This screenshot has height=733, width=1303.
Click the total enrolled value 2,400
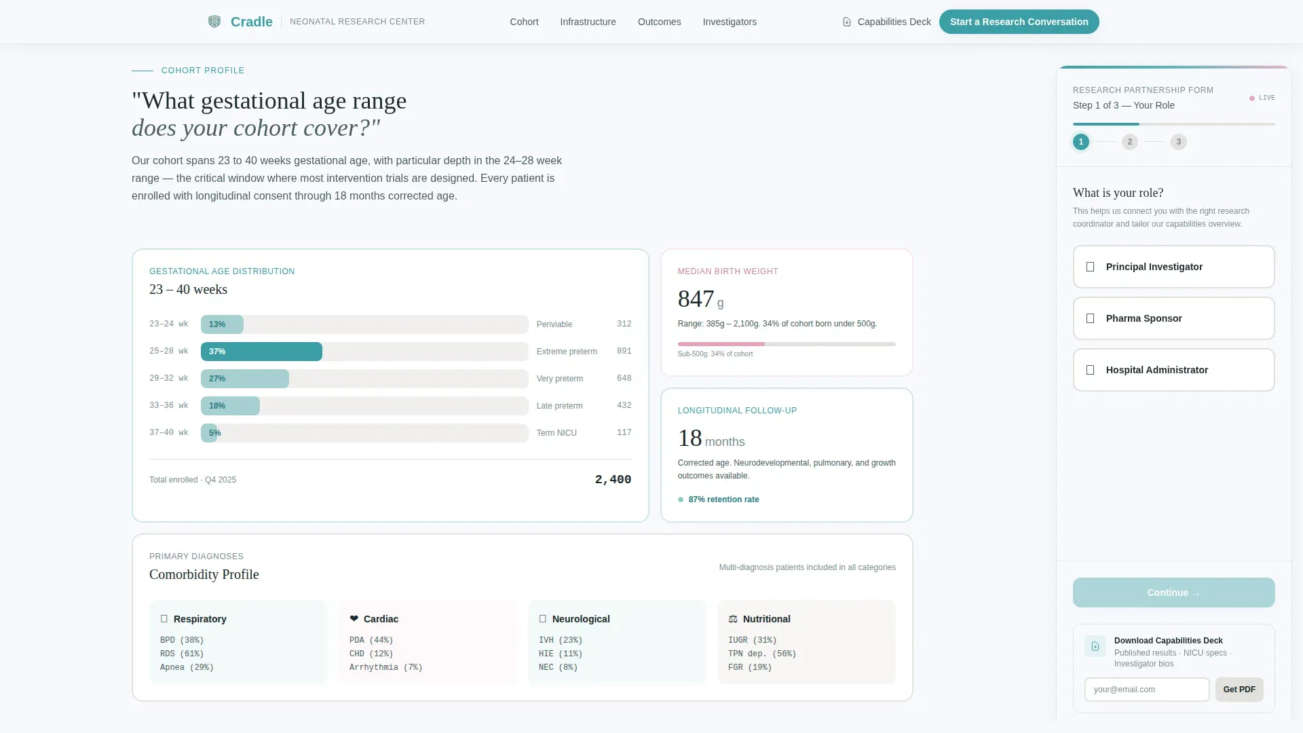tap(613, 480)
